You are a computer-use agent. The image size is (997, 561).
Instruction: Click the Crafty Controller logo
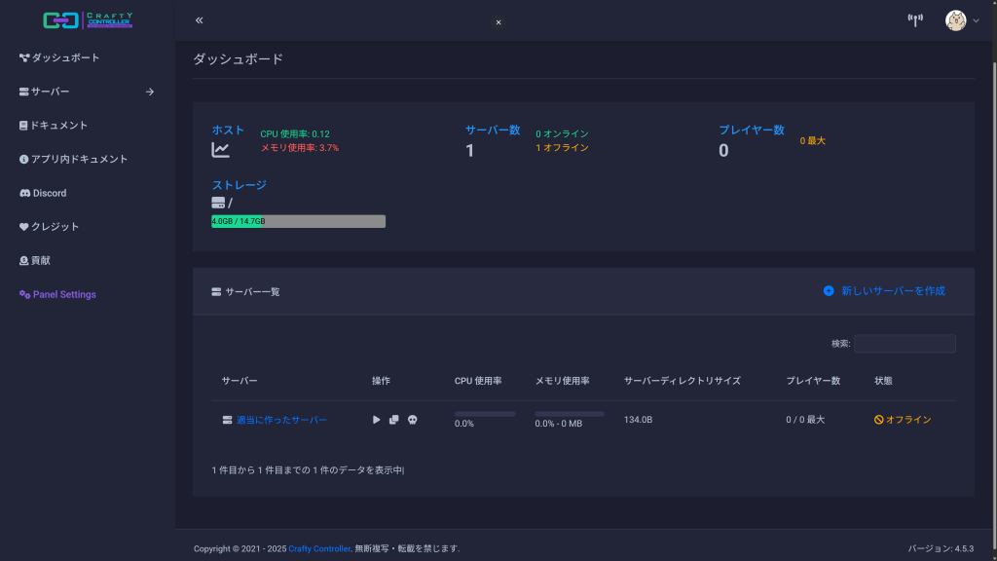[x=88, y=20]
